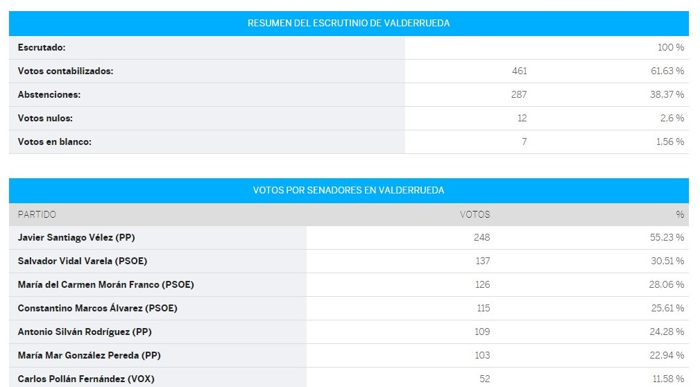Select Antonio Silván Rodríguez (PP) row

coord(349,332)
